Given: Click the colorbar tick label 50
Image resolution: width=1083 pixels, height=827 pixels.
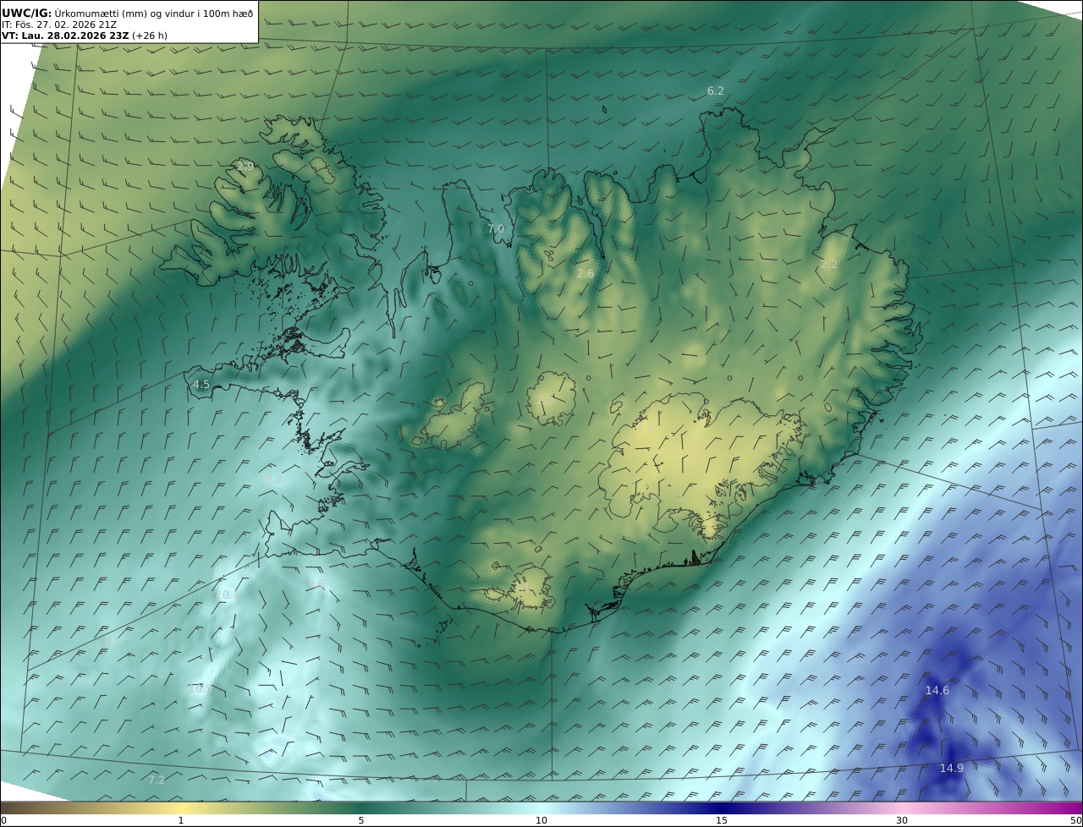Looking at the screenshot, I should pyautogui.click(x=1076, y=820).
